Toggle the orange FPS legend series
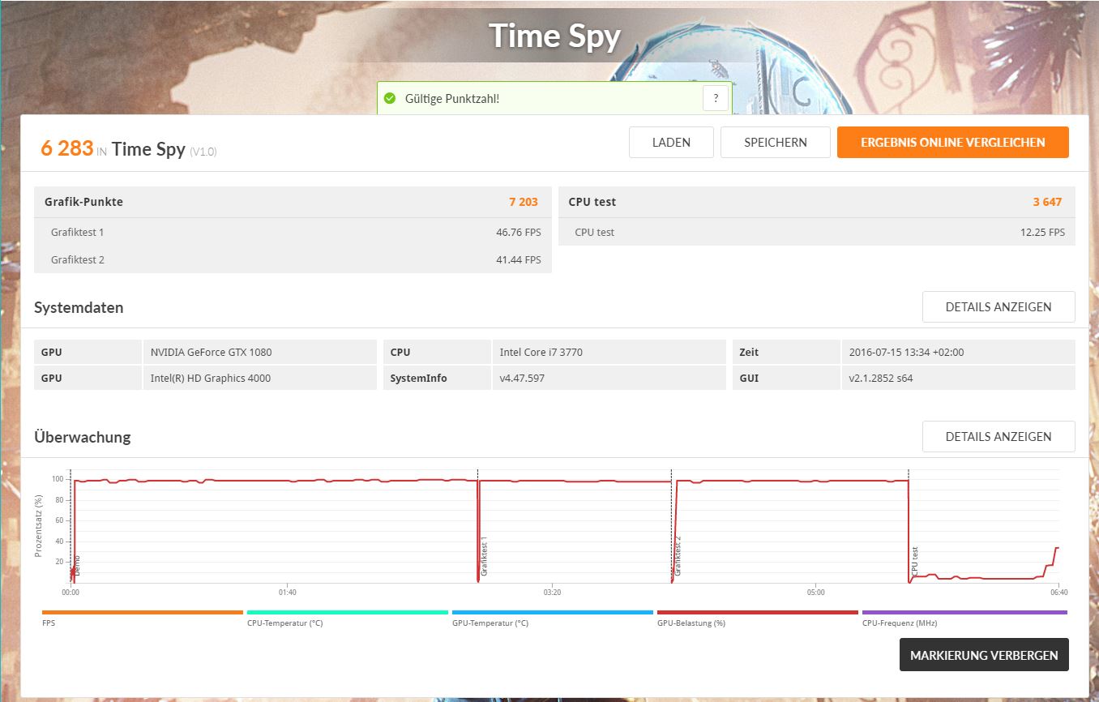Image resolution: width=1099 pixels, height=702 pixels. coord(142,618)
